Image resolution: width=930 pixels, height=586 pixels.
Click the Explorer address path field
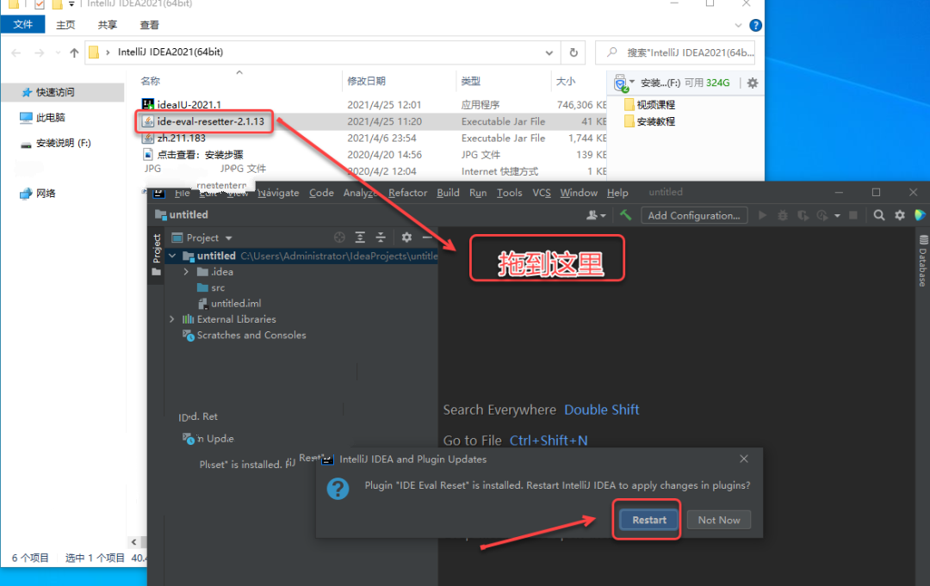tap(323, 52)
